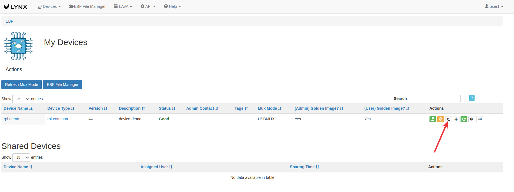Click the USBMUX mux mode cell
The image size is (514, 192).
pos(266,119)
